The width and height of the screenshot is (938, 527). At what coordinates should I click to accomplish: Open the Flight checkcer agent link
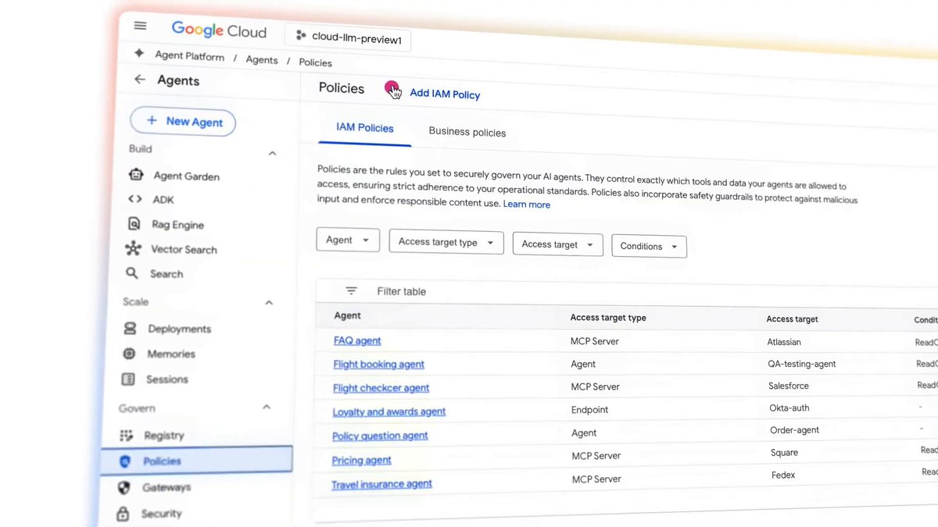pos(381,388)
